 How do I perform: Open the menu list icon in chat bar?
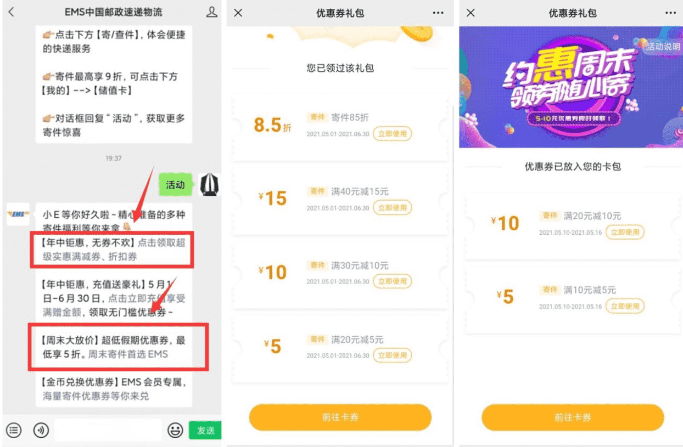click(15, 430)
